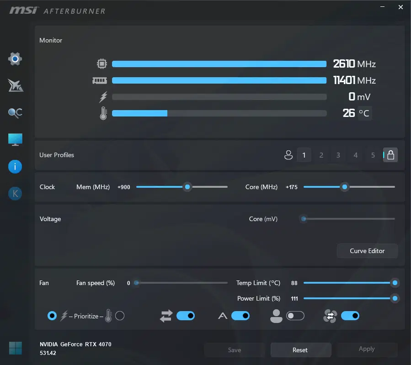Click the voltage lightning bolt monitor icon
The height and width of the screenshot is (365, 411).
[x=103, y=97]
